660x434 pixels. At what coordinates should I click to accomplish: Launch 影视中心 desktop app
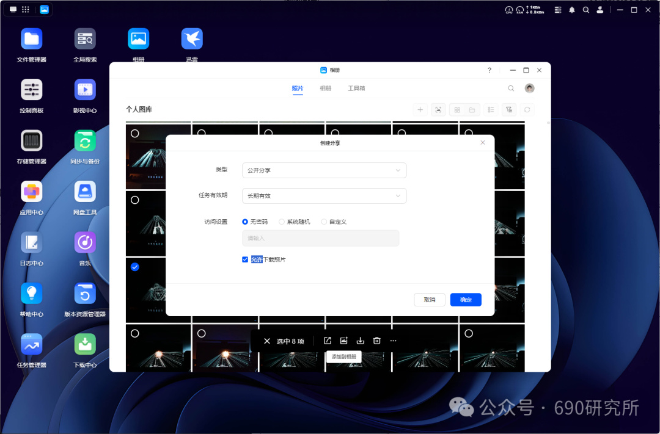coord(85,90)
